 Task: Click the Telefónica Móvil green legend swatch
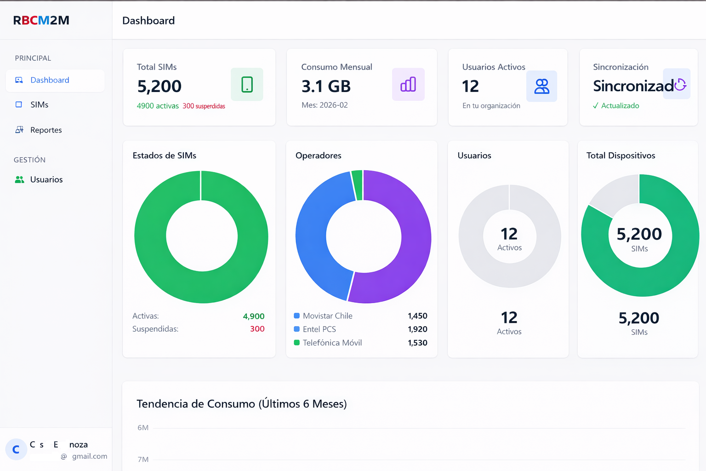(297, 343)
